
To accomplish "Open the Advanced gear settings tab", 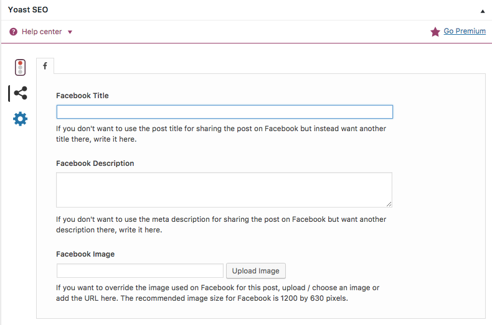I will tap(21, 119).
